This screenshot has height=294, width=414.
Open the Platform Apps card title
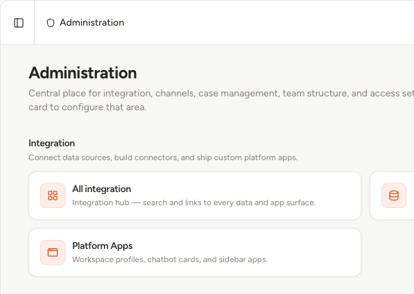[103, 245]
